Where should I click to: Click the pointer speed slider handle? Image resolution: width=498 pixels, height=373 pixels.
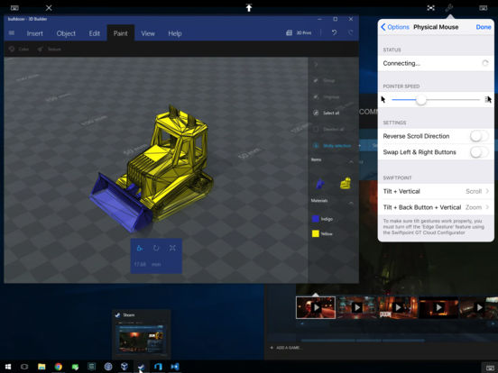[x=420, y=100]
